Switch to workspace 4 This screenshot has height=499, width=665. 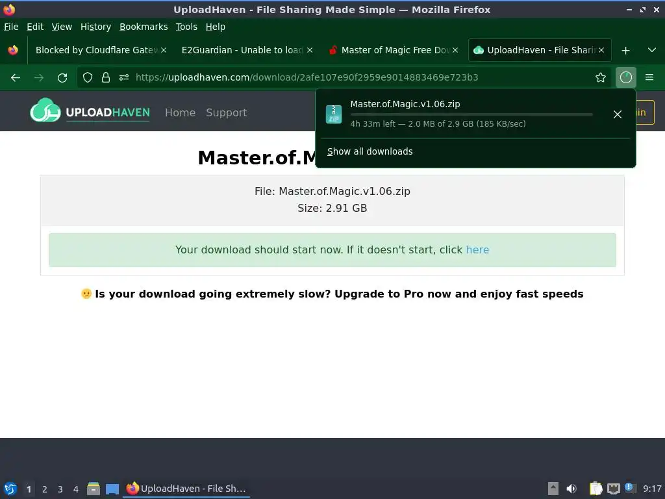click(x=76, y=489)
